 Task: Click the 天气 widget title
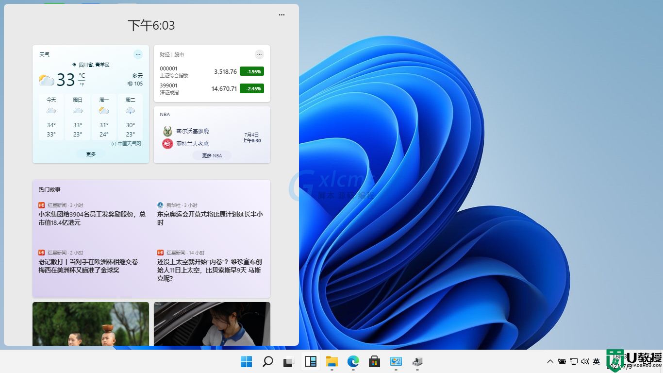point(44,54)
